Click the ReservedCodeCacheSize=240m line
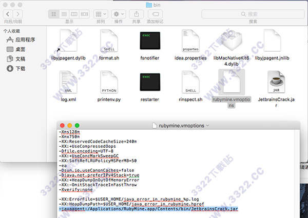 98,142
